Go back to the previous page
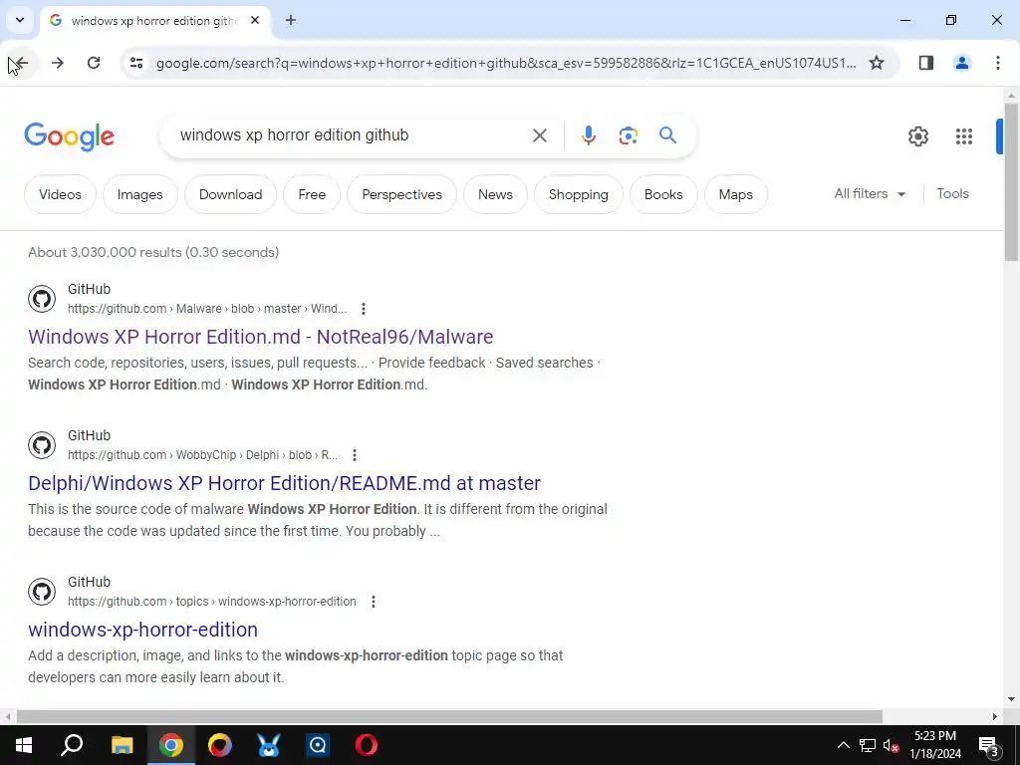1020x765 pixels. (21, 63)
